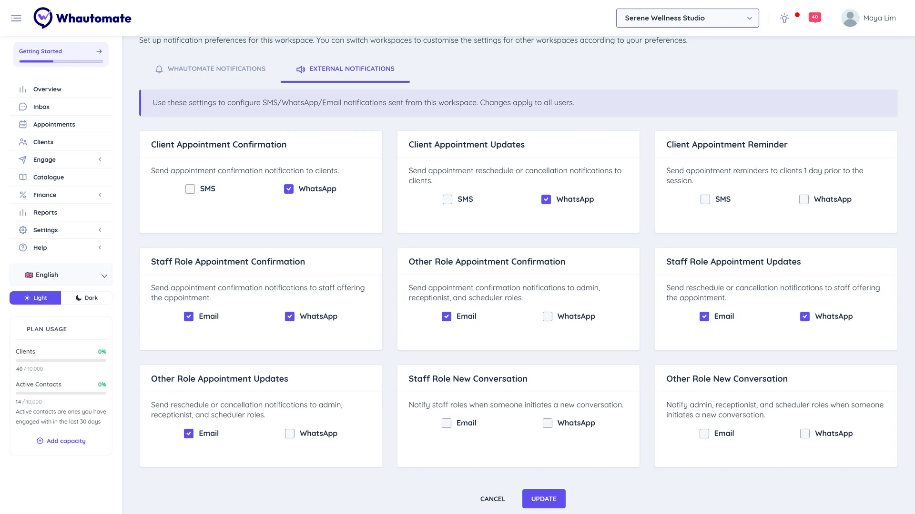Image resolution: width=915 pixels, height=514 pixels.
Task: Enable WhatsApp for Other Role Appointment Confirmation
Action: click(548, 316)
